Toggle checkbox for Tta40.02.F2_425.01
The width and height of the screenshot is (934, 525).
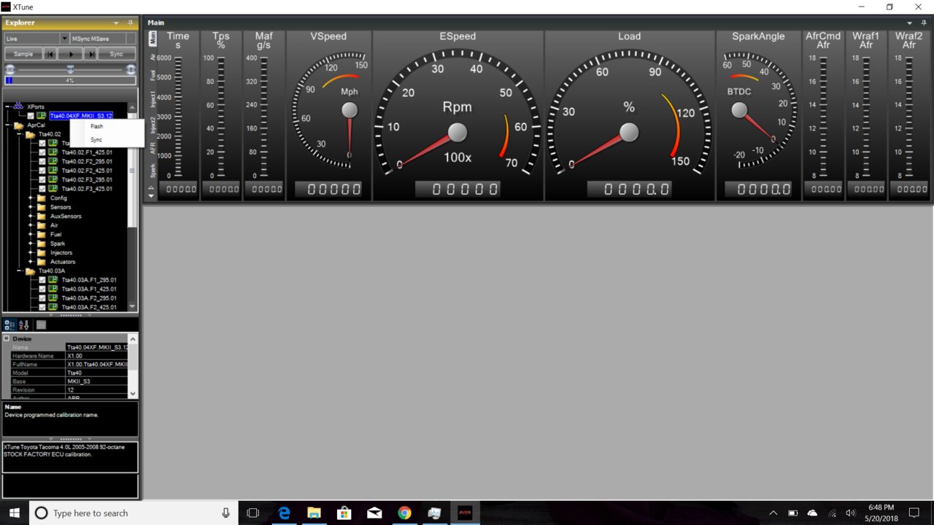tap(42, 171)
